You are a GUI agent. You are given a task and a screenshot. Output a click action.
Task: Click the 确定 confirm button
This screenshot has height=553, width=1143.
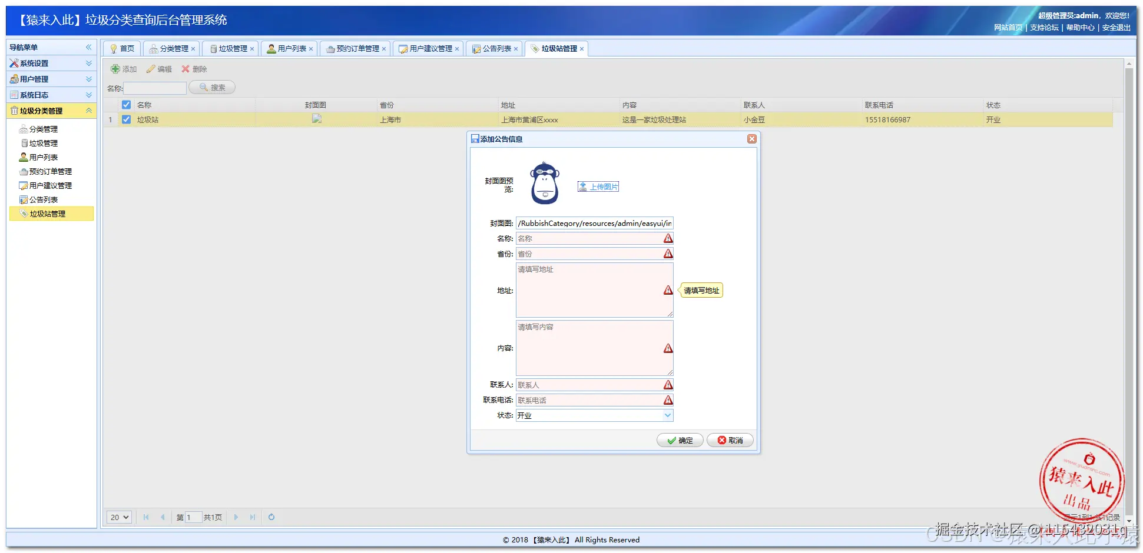[x=680, y=440]
